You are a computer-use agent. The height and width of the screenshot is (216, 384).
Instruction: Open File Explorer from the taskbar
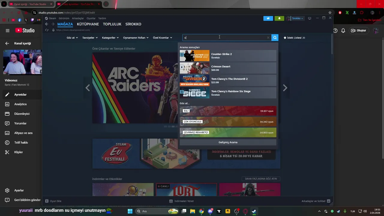[192, 211]
